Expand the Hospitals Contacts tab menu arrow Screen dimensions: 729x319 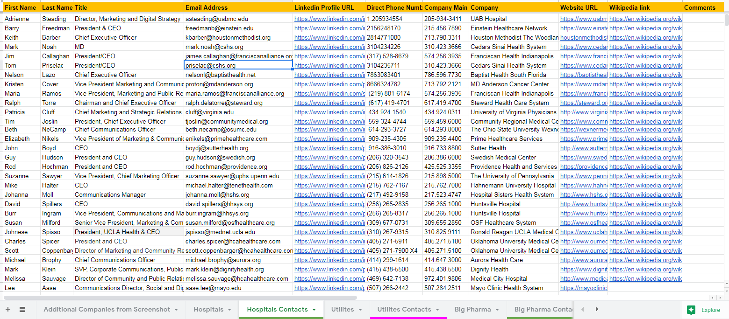314,310
